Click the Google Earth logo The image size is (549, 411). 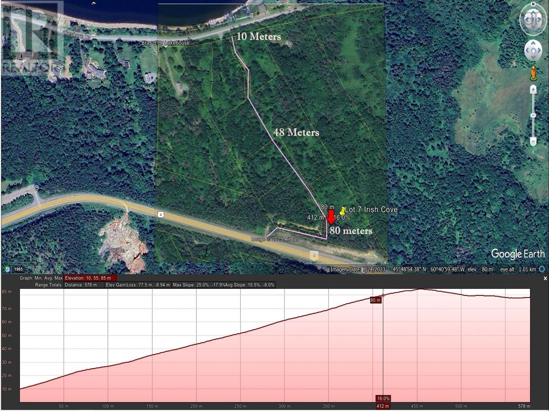click(x=518, y=253)
